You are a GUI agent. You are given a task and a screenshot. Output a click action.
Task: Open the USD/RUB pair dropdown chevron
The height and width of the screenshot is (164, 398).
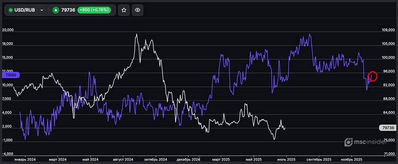42,10
